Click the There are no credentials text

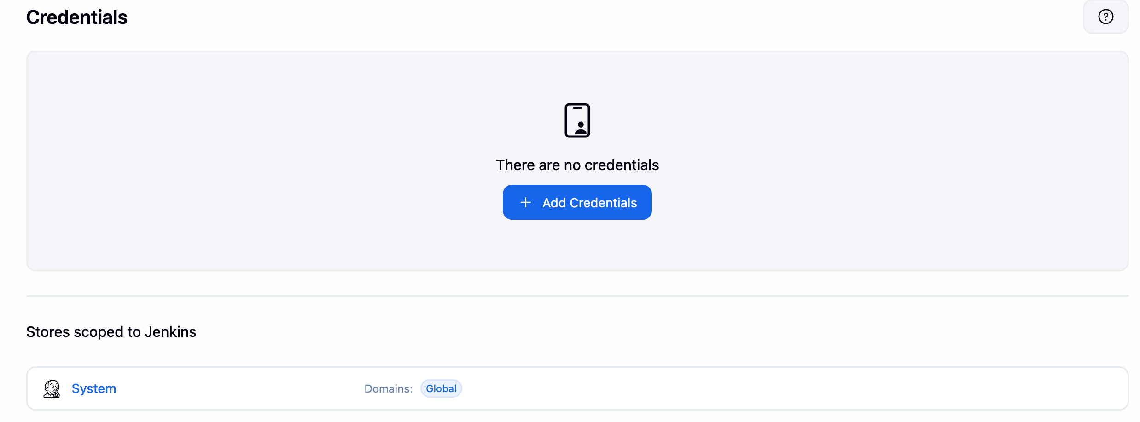click(x=577, y=165)
